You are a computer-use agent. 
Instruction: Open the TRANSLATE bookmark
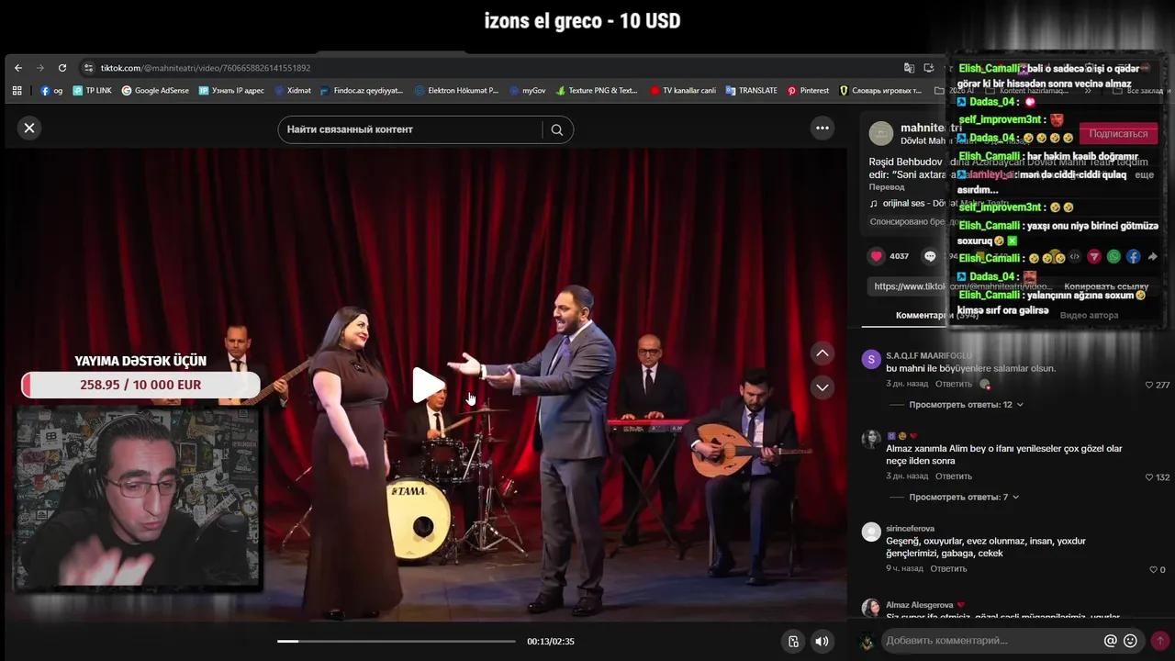(752, 91)
